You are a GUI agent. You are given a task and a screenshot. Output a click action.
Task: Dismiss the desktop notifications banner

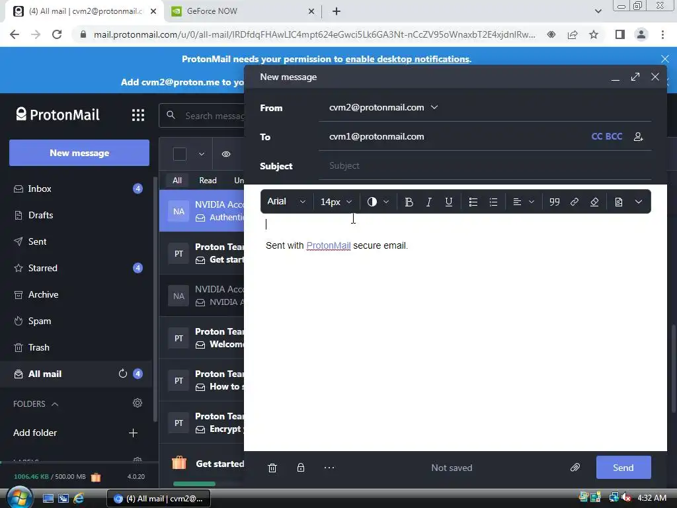(665, 59)
